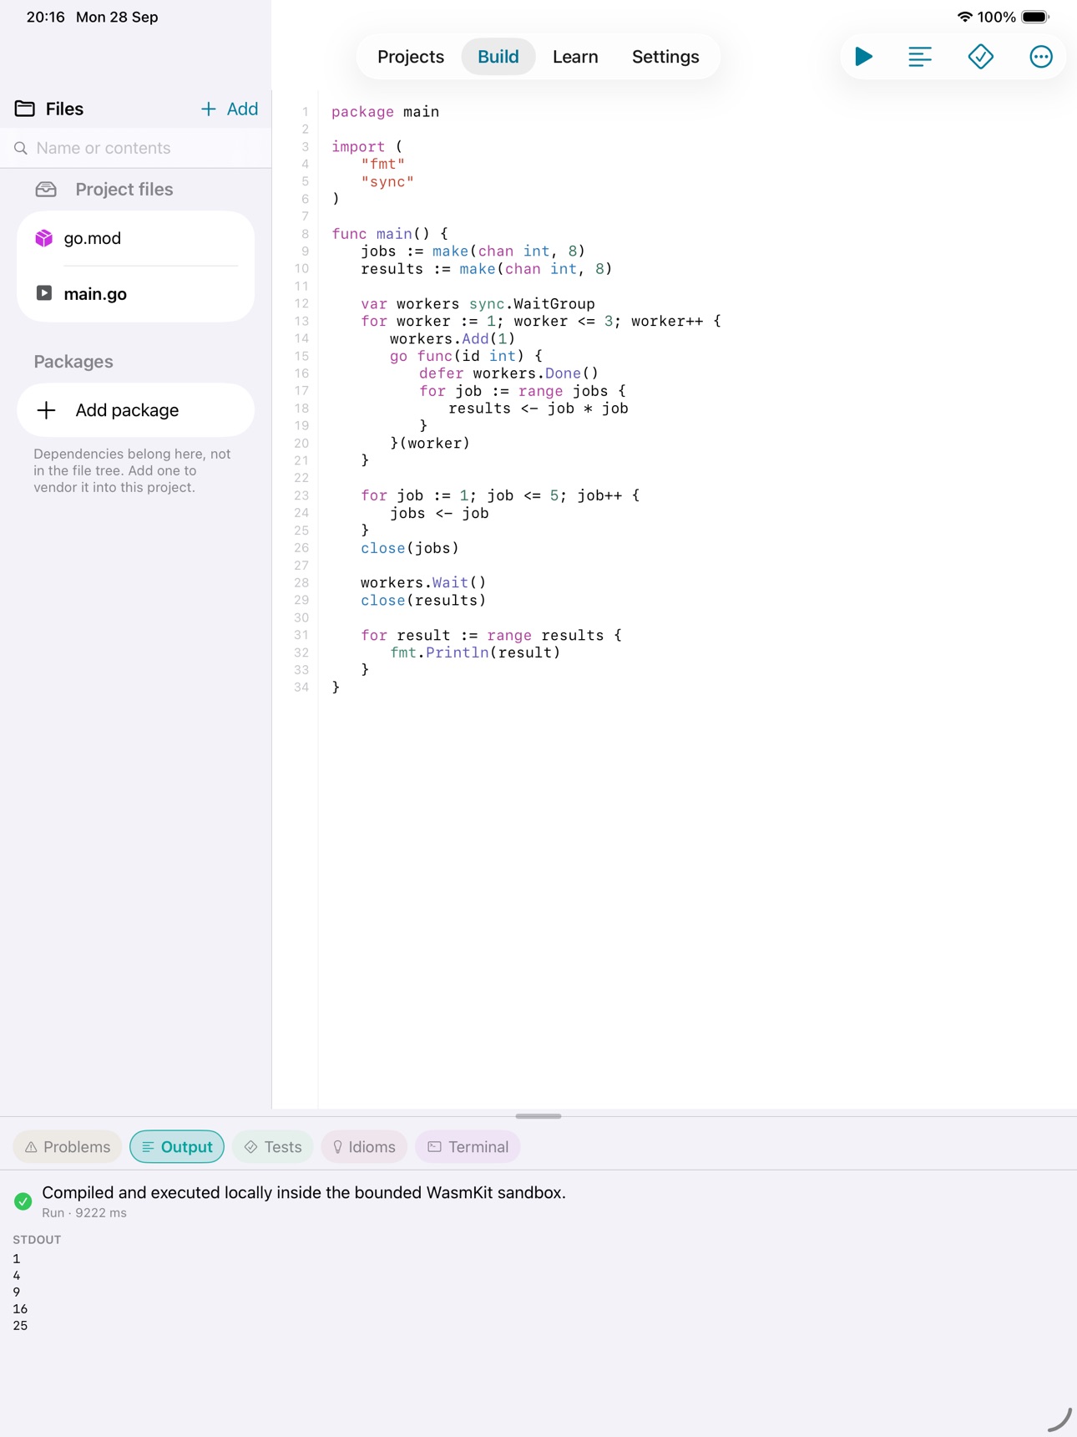This screenshot has width=1077, height=1437.
Task: Tap the battery indicator icon
Action: (x=1035, y=17)
